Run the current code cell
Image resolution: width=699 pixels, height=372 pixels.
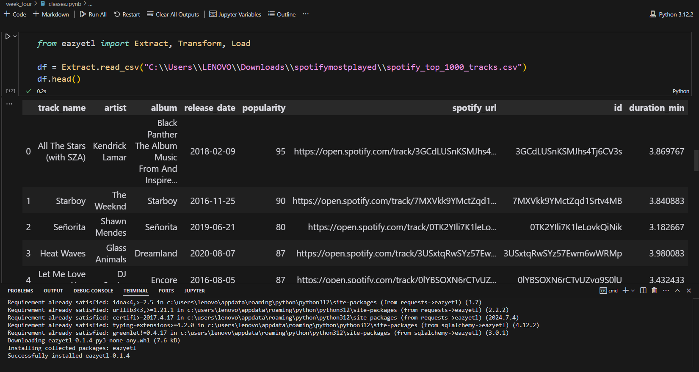click(x=8, y=36)
